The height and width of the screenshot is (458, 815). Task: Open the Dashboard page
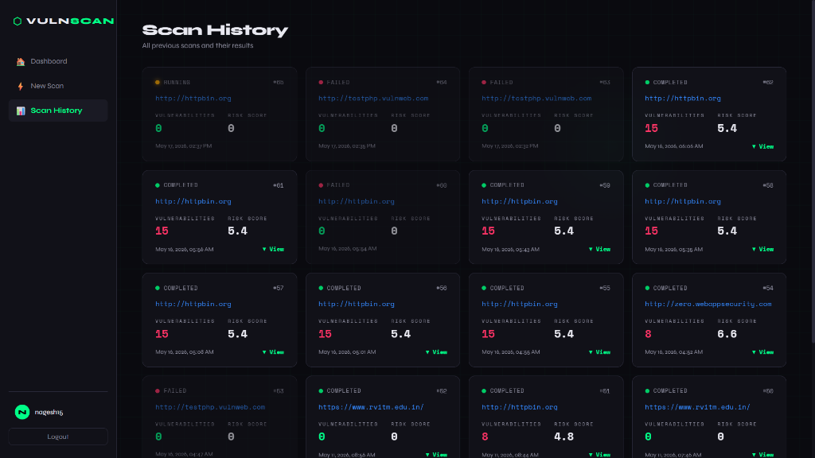click(58, 61)
